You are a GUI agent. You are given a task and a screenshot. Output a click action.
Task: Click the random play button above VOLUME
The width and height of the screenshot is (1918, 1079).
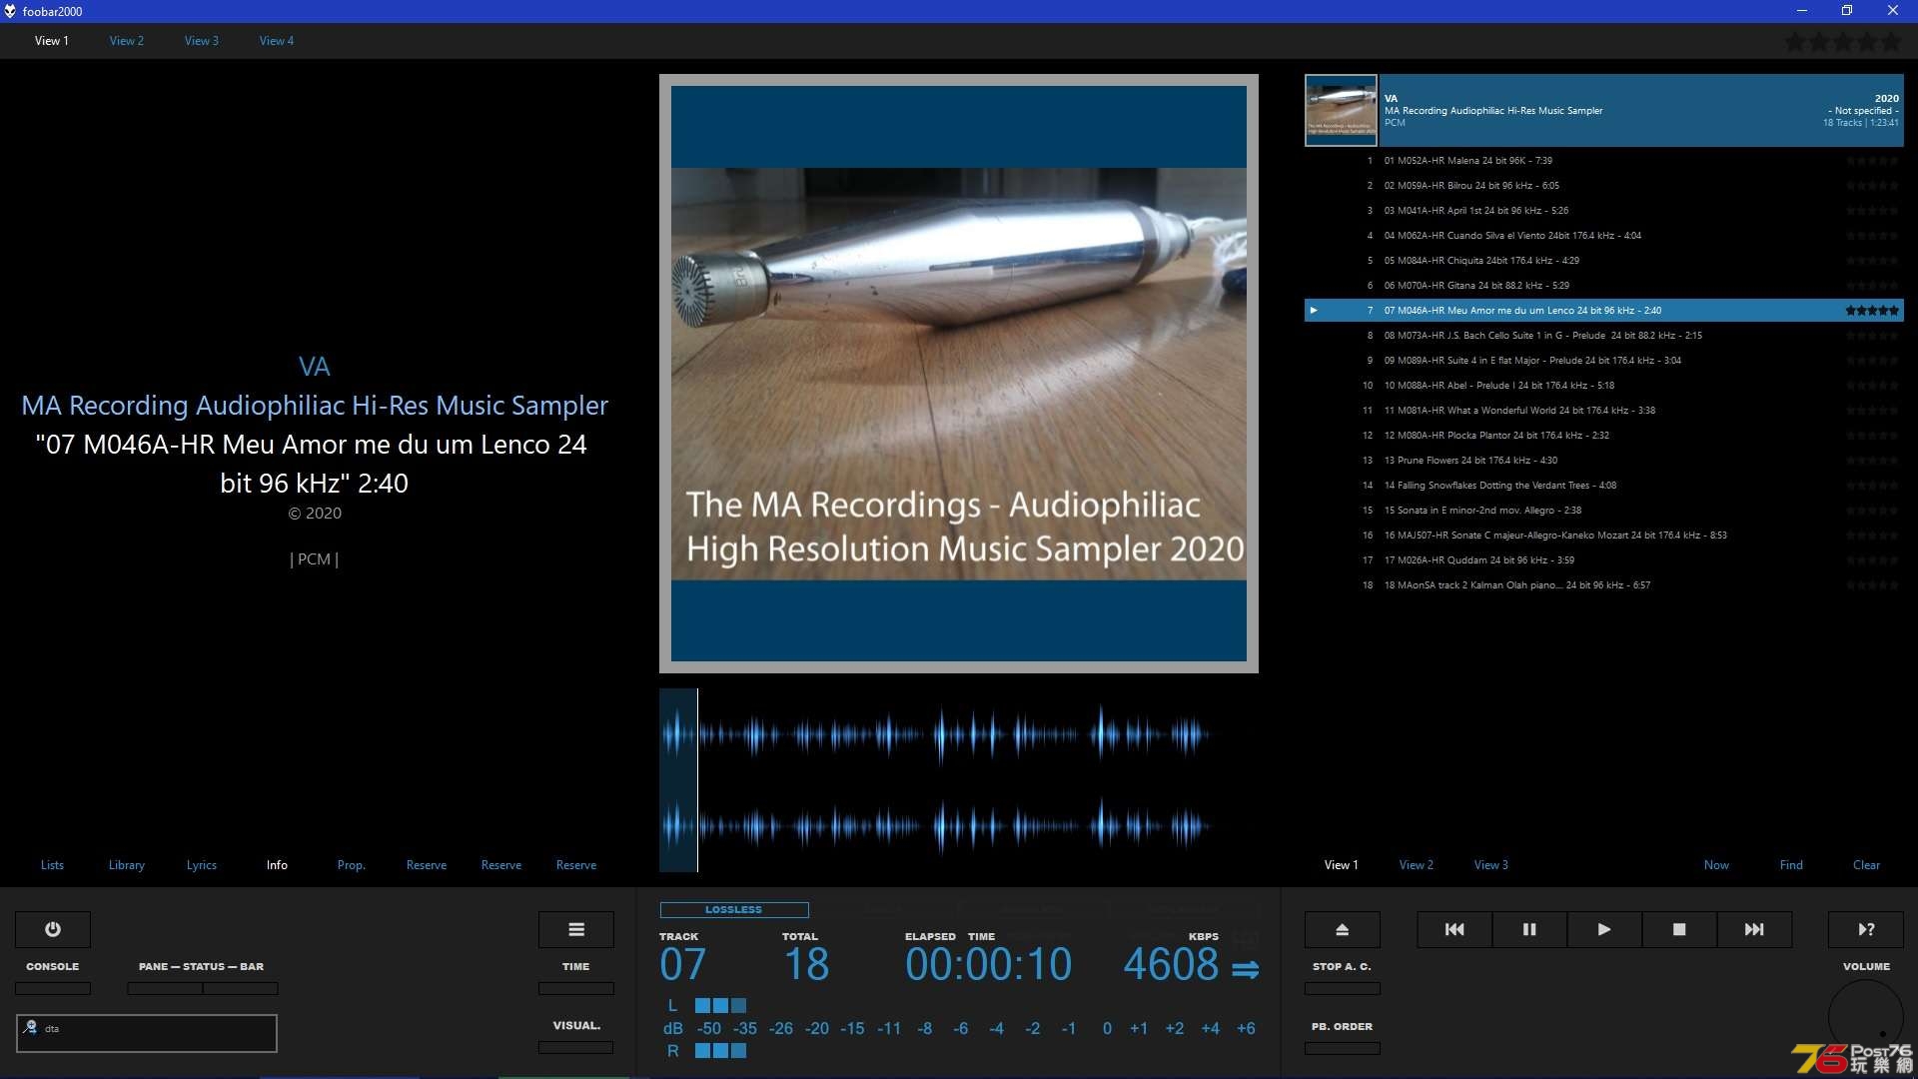click(x=1866, y=929)
